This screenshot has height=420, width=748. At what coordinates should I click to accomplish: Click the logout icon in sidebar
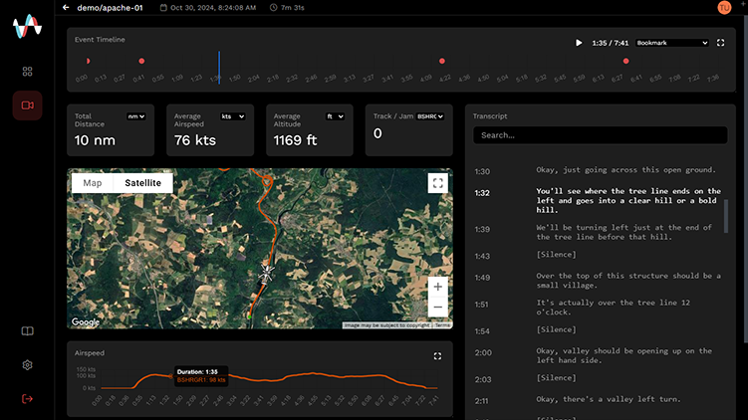[27, 398]
